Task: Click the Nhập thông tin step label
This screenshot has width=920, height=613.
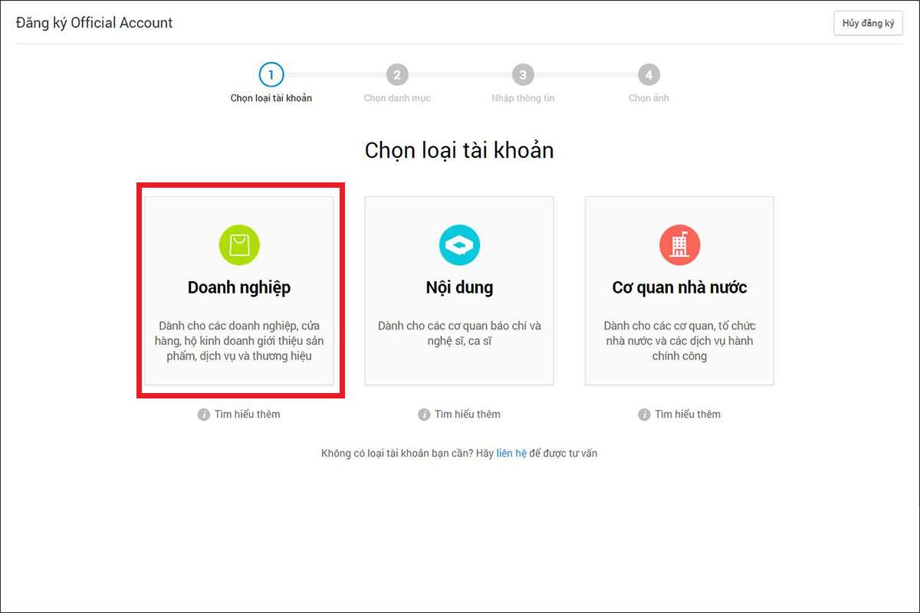Action: 523,98
